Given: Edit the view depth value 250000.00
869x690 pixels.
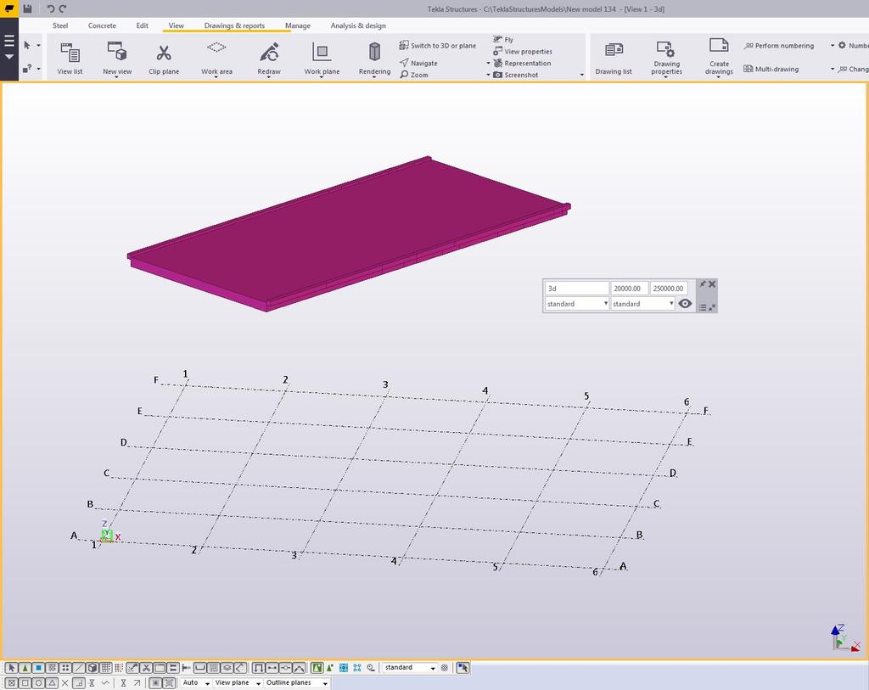Looking at the screenshot, I should pos(669,289).
